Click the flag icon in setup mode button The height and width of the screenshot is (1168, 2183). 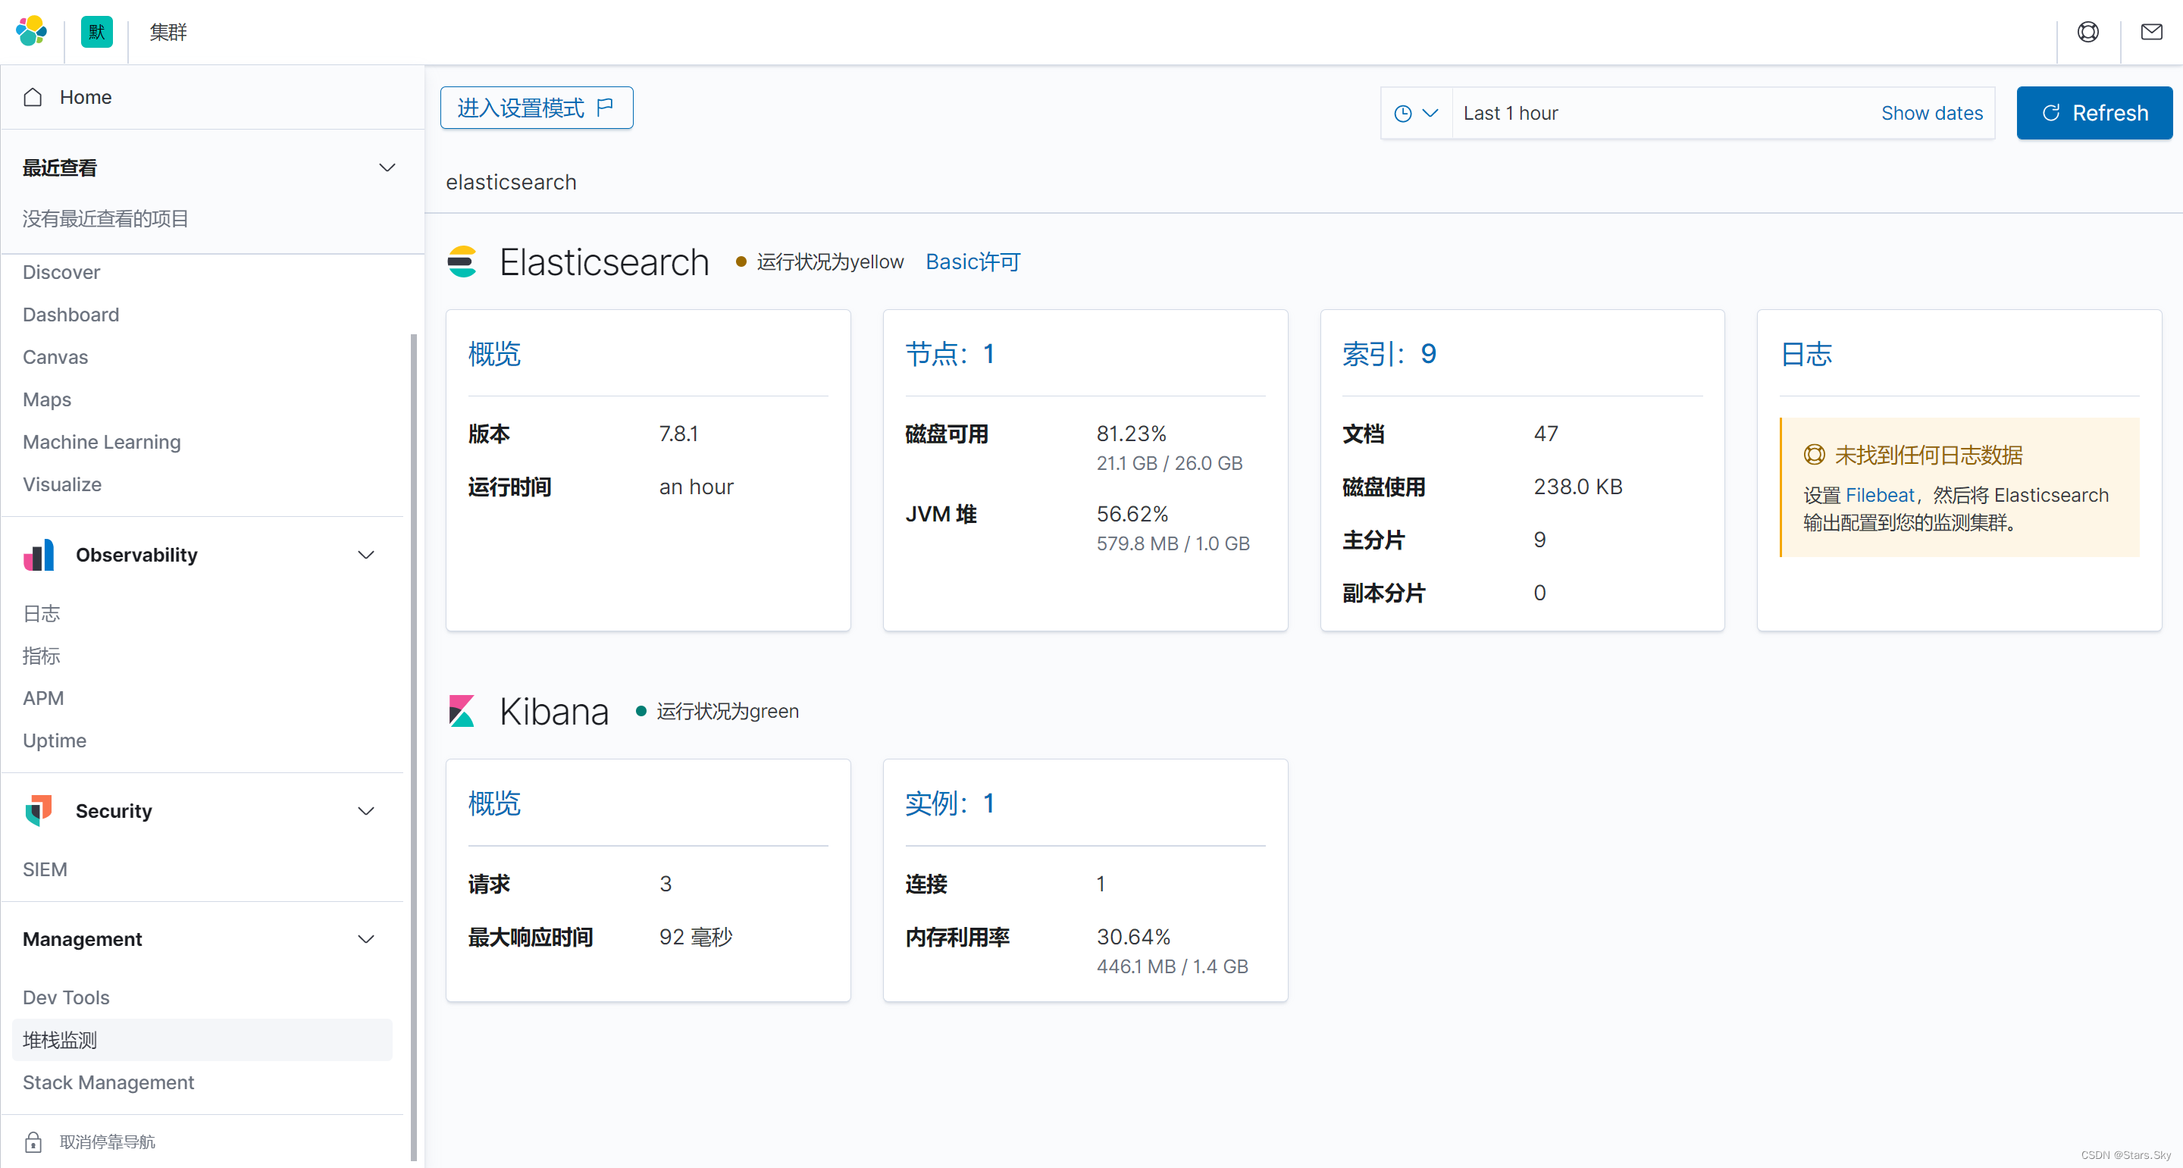[605, 108]
